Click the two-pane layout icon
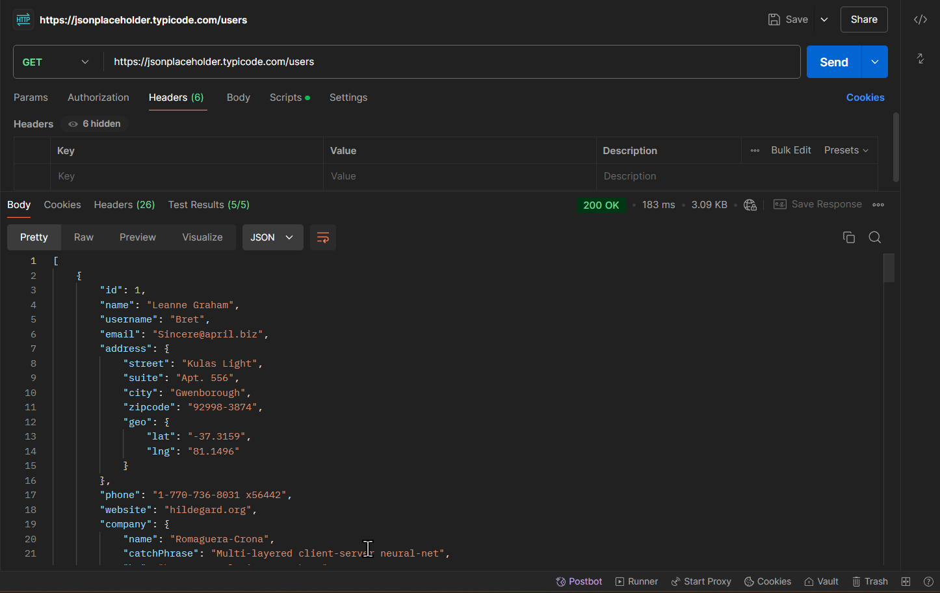This screenshot has width=940, height=593. [x=906, y=581]
